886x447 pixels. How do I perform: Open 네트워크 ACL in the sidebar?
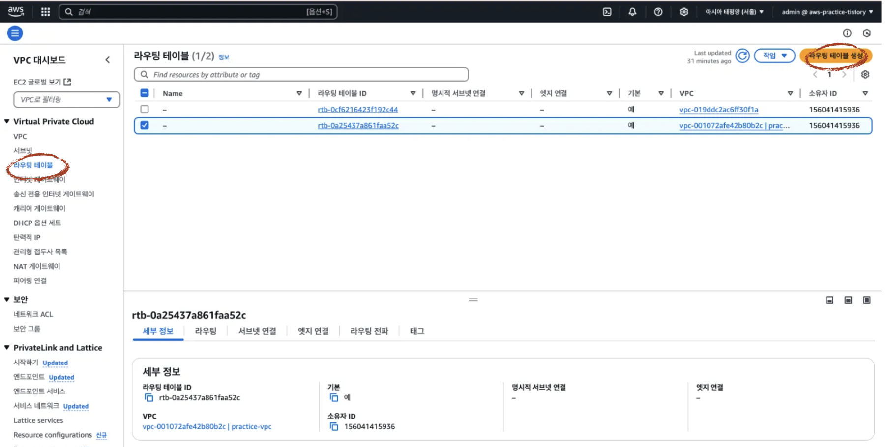(x=33, y=314)
